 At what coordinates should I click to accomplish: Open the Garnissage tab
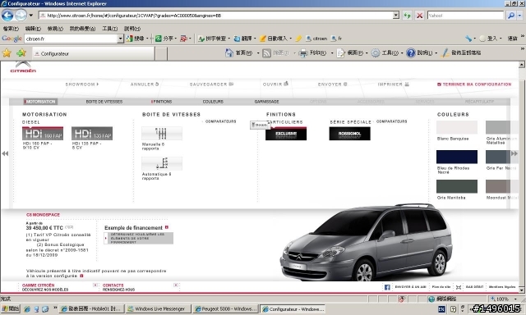(x=266, y=102)
